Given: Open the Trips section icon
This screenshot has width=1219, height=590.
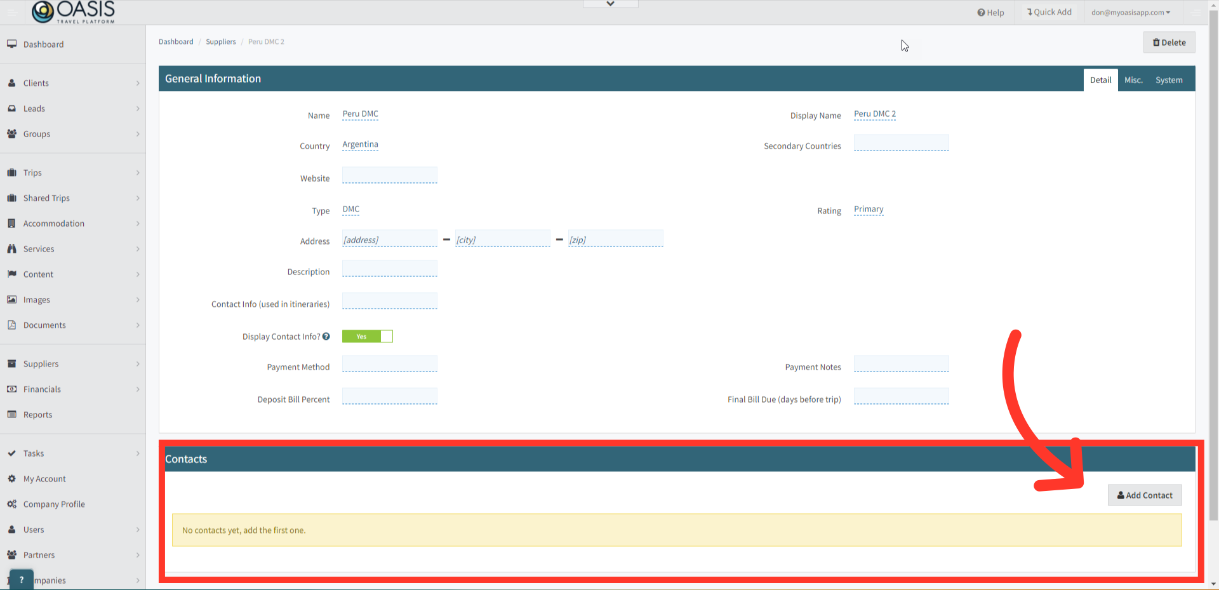Looking at the screenshot, I should pos(13,172).
